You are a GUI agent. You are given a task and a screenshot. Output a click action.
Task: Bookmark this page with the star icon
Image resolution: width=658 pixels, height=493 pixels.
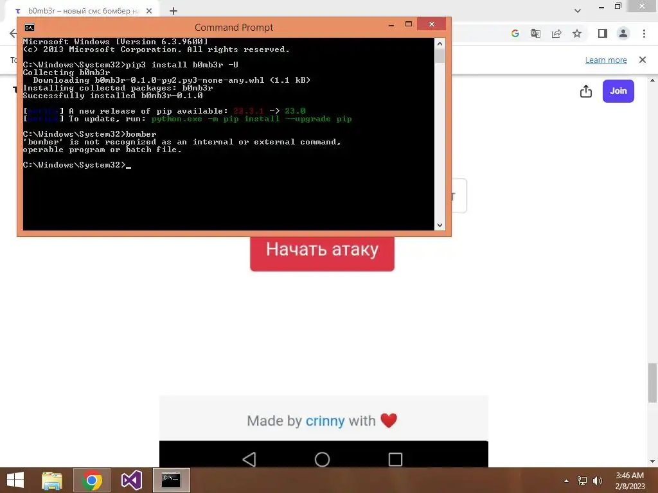click(x=577, y=33)
